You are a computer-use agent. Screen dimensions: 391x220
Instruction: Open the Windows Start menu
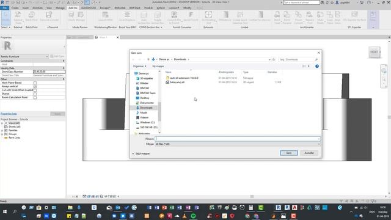coord(5,212)
